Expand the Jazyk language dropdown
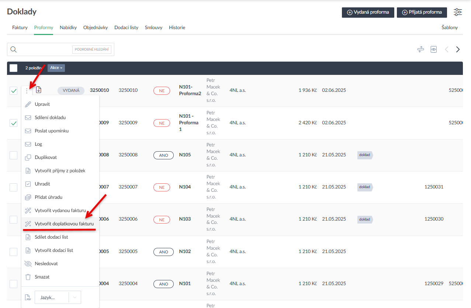The width and height of the screenshot is (471, 308). click(75, 298)
